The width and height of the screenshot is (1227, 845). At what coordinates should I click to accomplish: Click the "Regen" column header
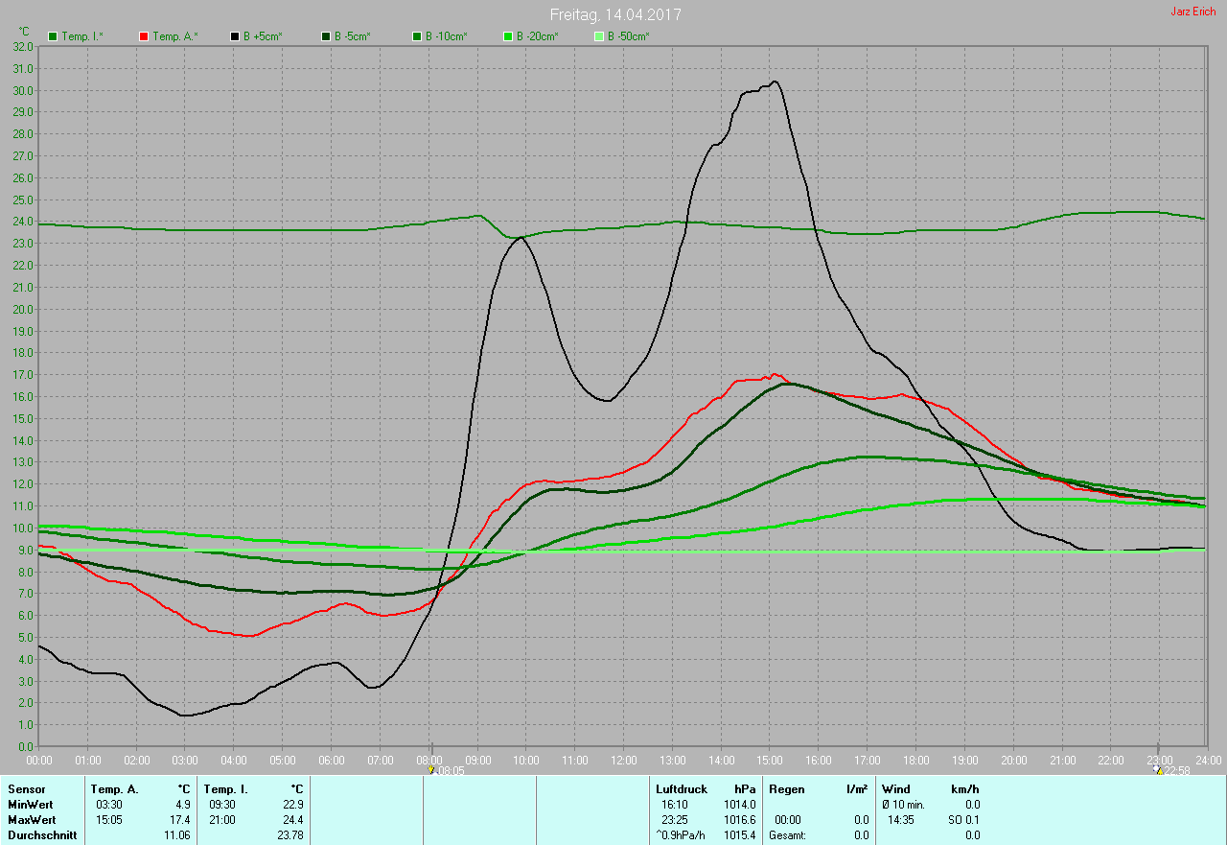pyautogui.click(x=785, y=789)
